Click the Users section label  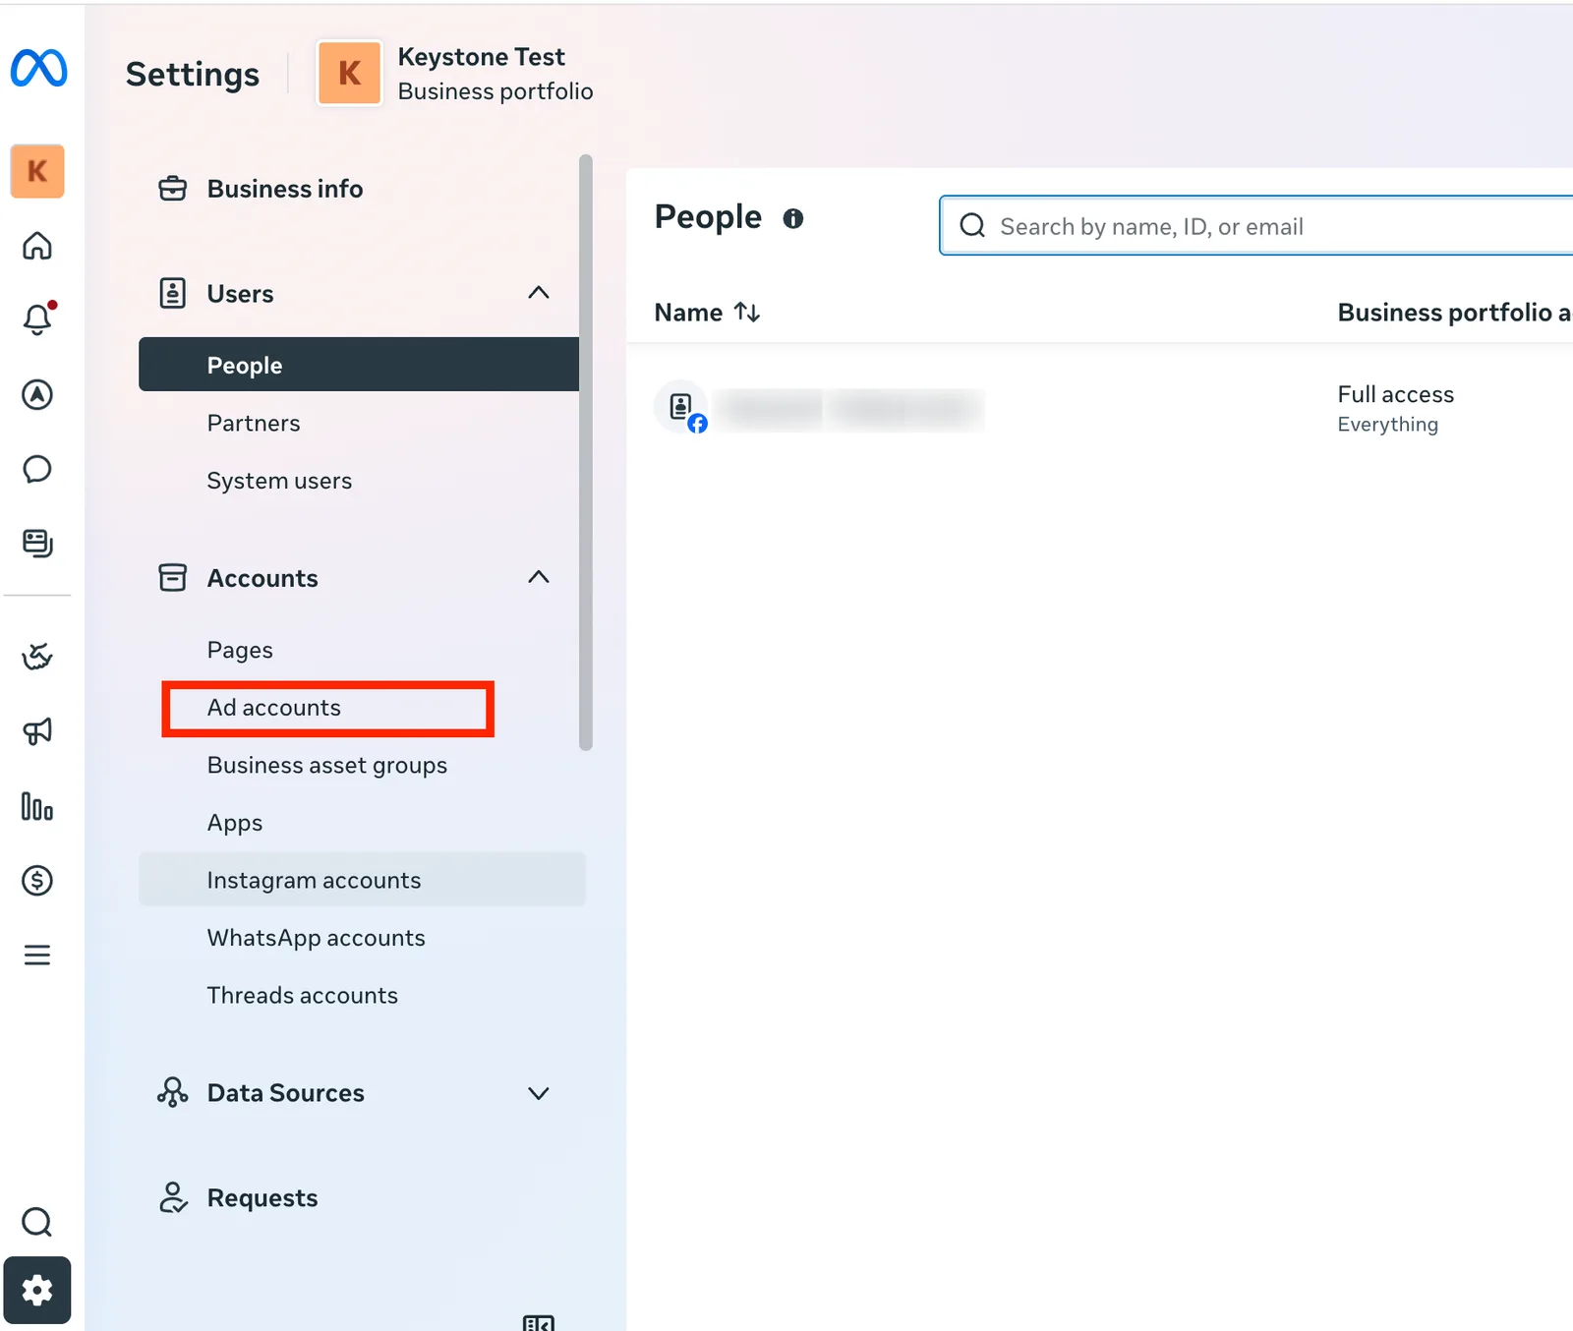pos(241,294)
